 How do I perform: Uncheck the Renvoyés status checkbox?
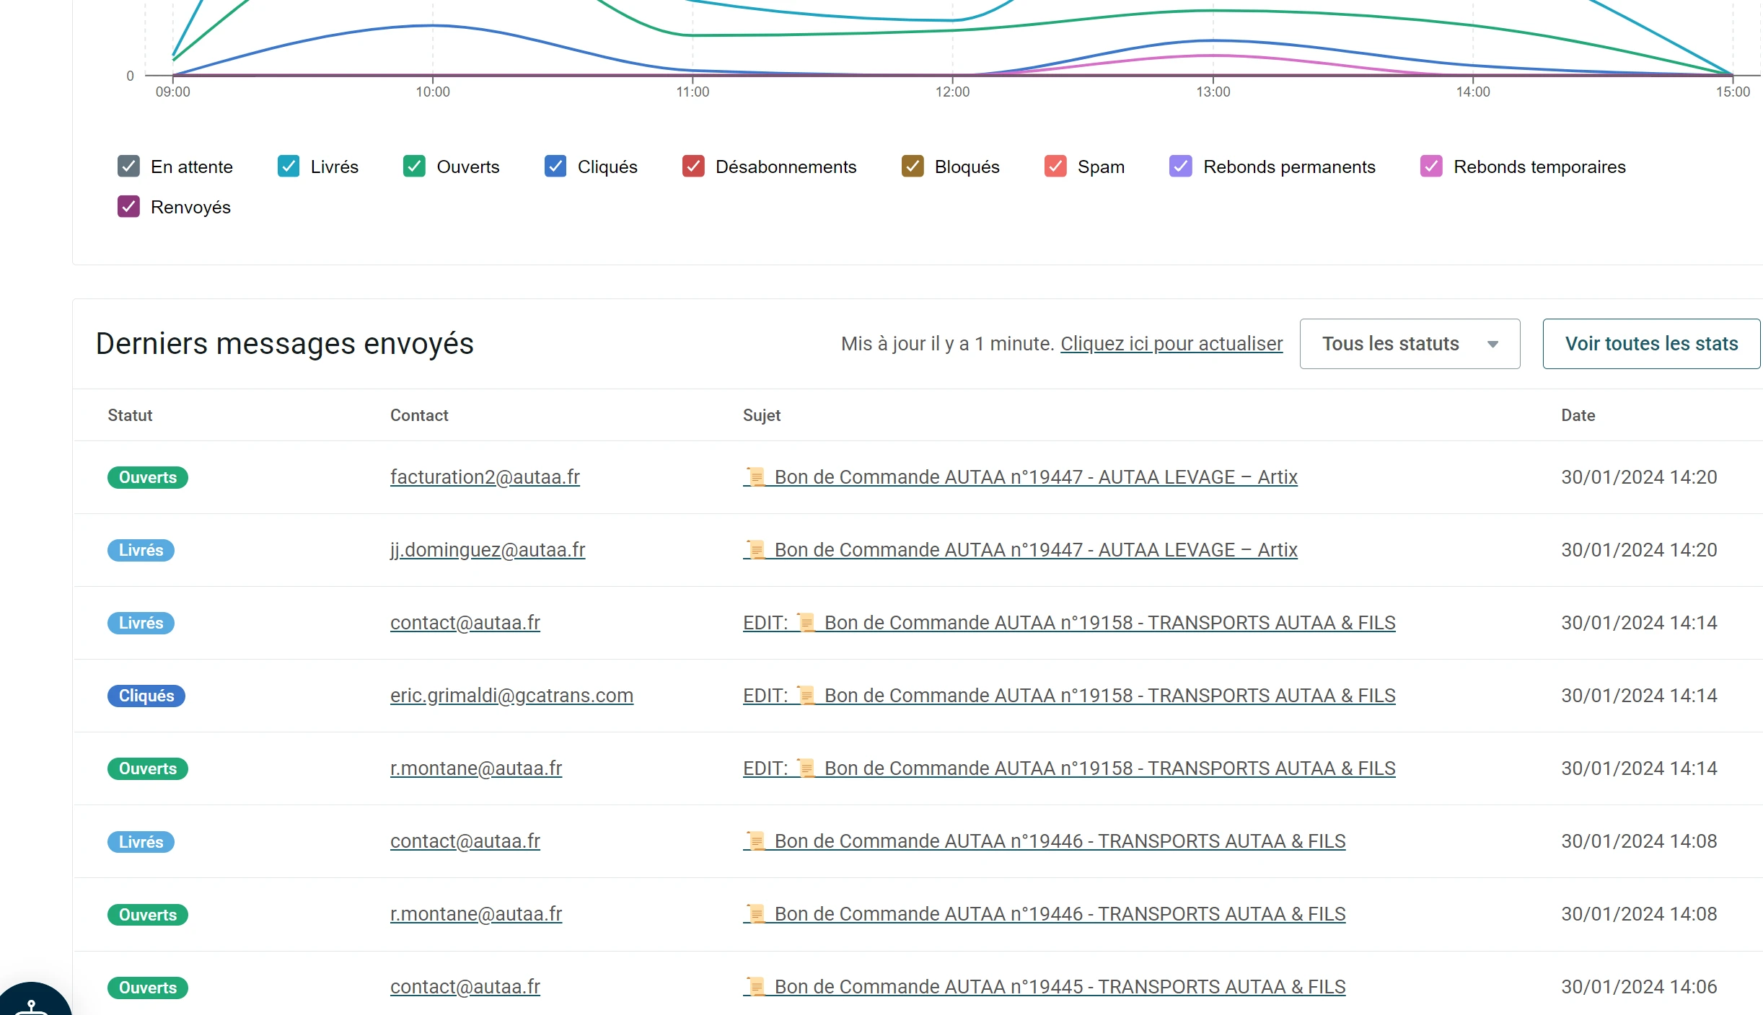click(128, 206)
